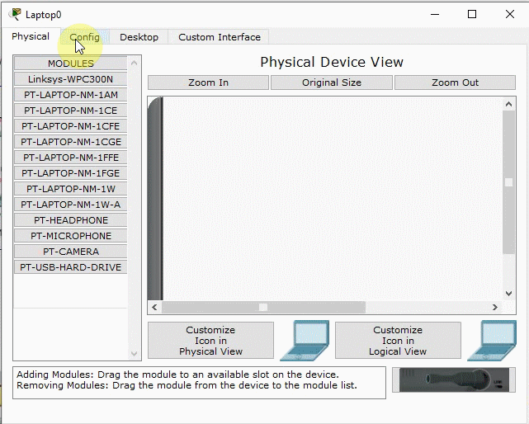Minimize the Laptop0 window
This screenshot has width=529, height=424.
pos(435,14)
